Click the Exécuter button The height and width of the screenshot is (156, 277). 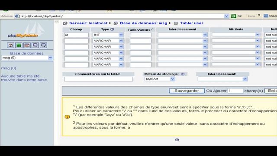(271, 91)
